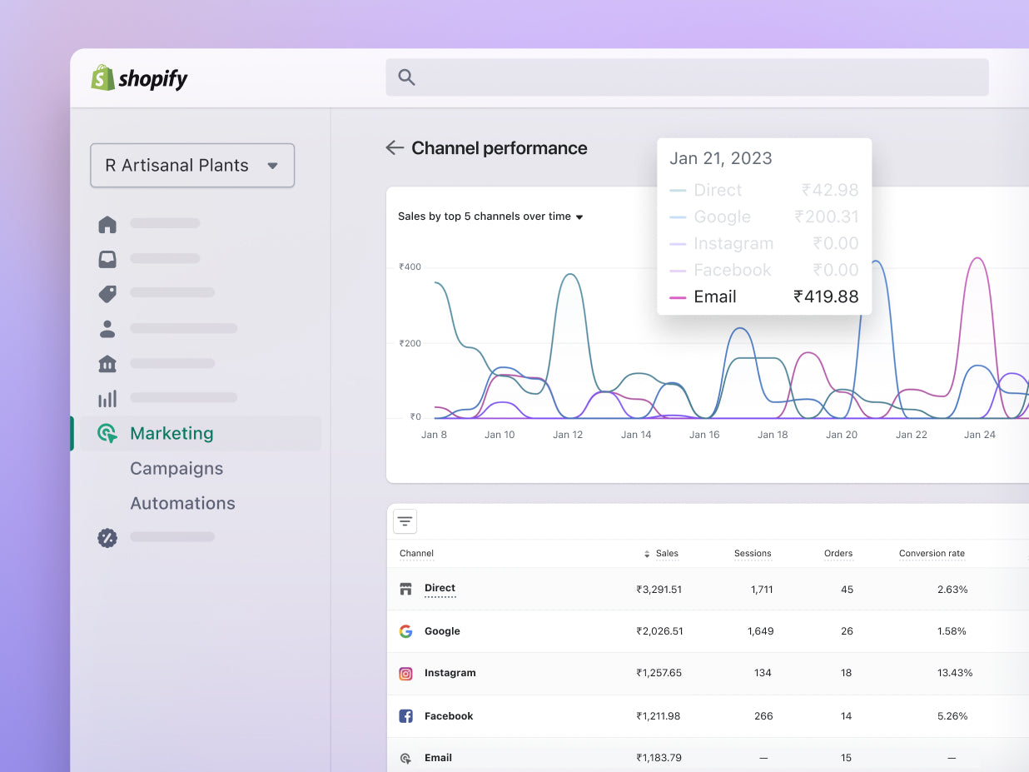Screen dimensions: 1029x772
Task: Select the Products tag icon
Action: 107,293
